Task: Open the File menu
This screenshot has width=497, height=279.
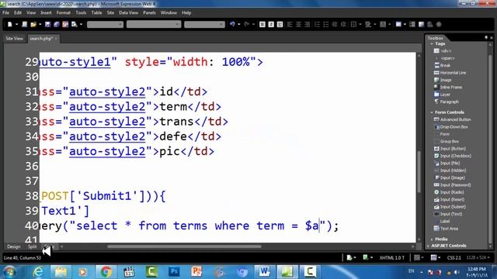Action: [5, 12]
